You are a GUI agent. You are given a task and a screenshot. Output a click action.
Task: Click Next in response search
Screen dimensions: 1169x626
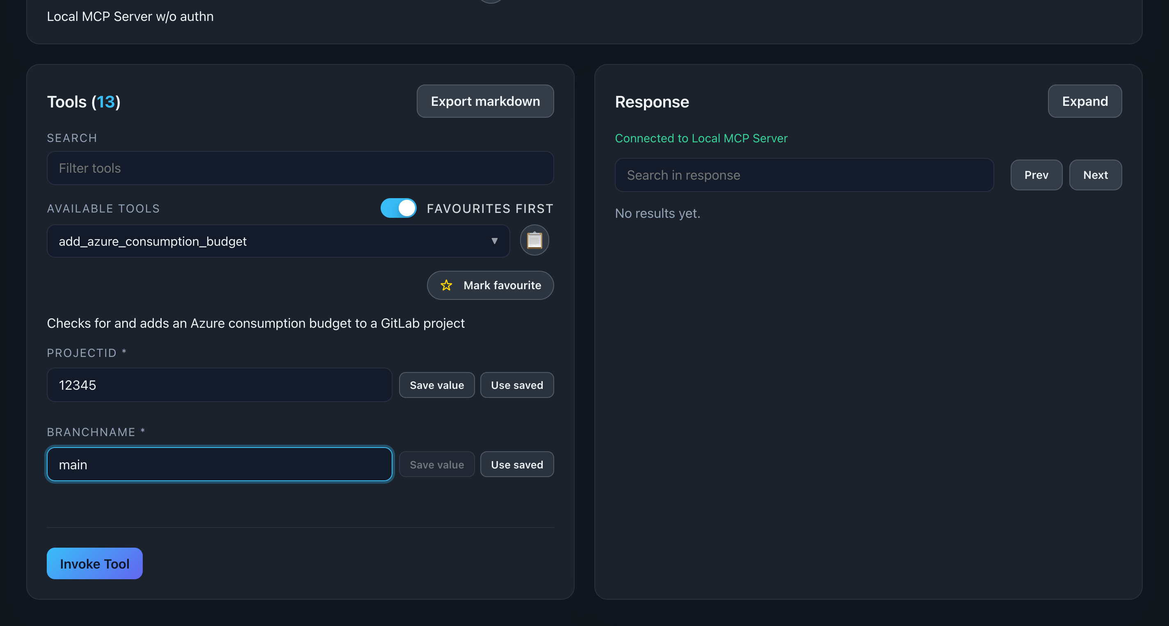pyautogui.click(x=1095, y=175)
